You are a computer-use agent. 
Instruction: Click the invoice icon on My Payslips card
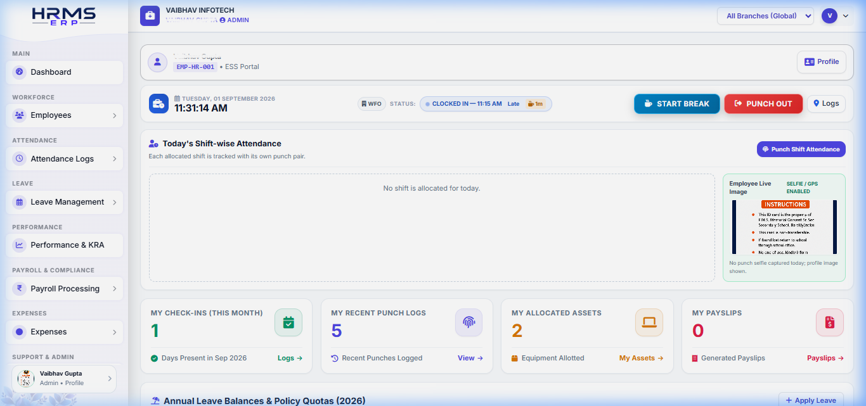829,322
